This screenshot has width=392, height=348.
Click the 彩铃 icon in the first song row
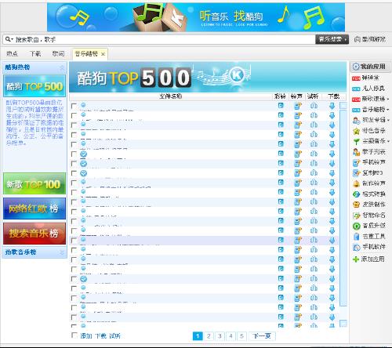(x=281, y=106)
